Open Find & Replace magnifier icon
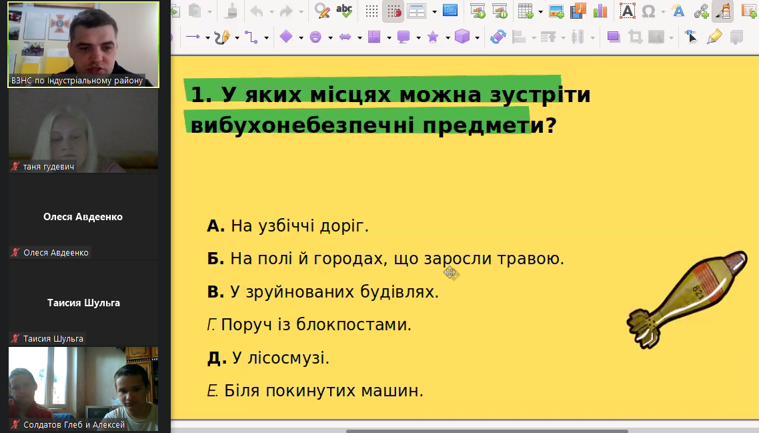 [x=322, y=11]
